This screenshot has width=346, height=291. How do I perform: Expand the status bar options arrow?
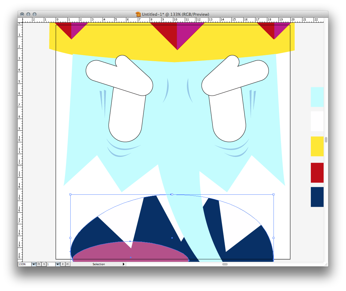click(124, 264)
